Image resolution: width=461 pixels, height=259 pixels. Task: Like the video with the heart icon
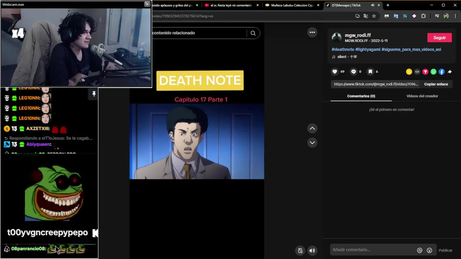335,72
